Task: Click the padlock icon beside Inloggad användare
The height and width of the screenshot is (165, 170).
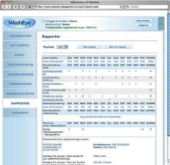Action: [43, 21]
